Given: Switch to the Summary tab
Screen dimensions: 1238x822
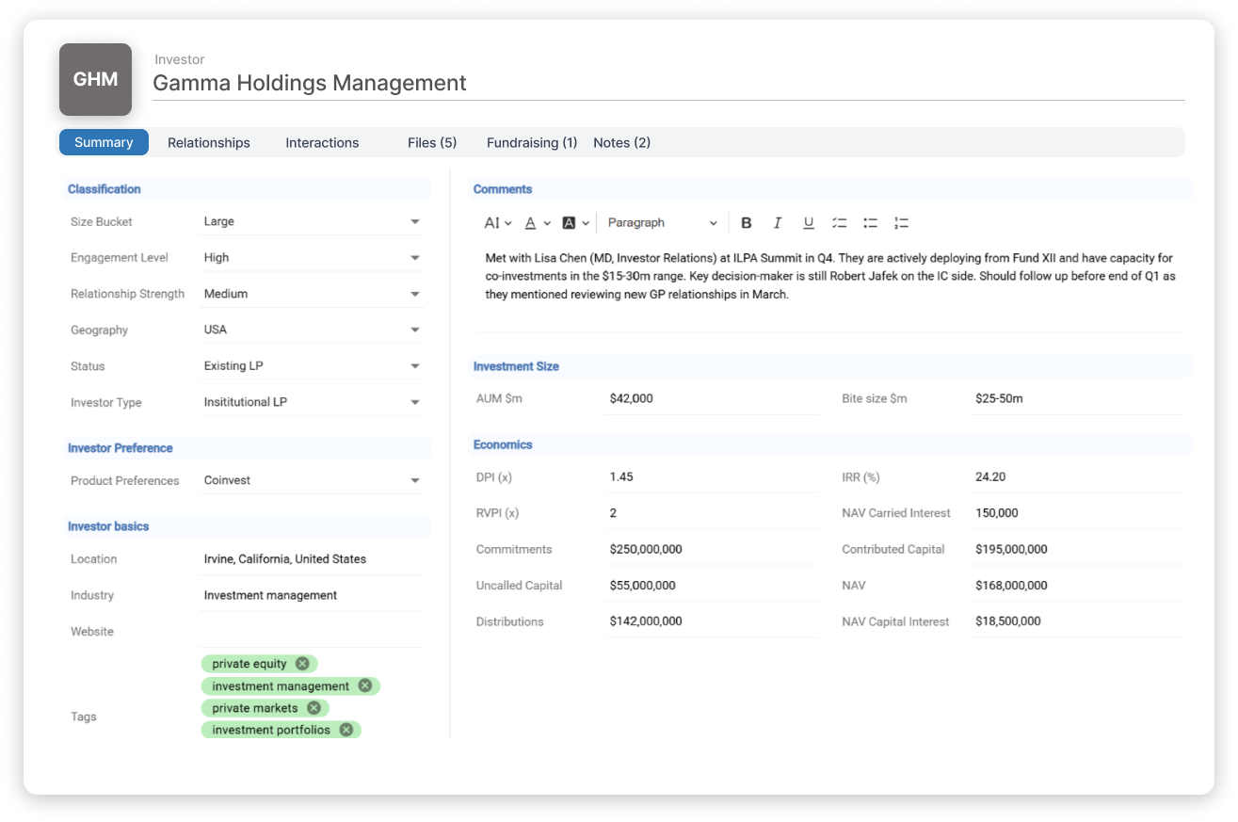Looking at the screenshot, I should pos(104,142).
